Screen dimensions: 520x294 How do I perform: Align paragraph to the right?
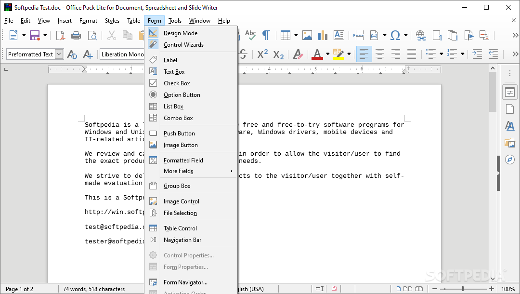point(396,54)
